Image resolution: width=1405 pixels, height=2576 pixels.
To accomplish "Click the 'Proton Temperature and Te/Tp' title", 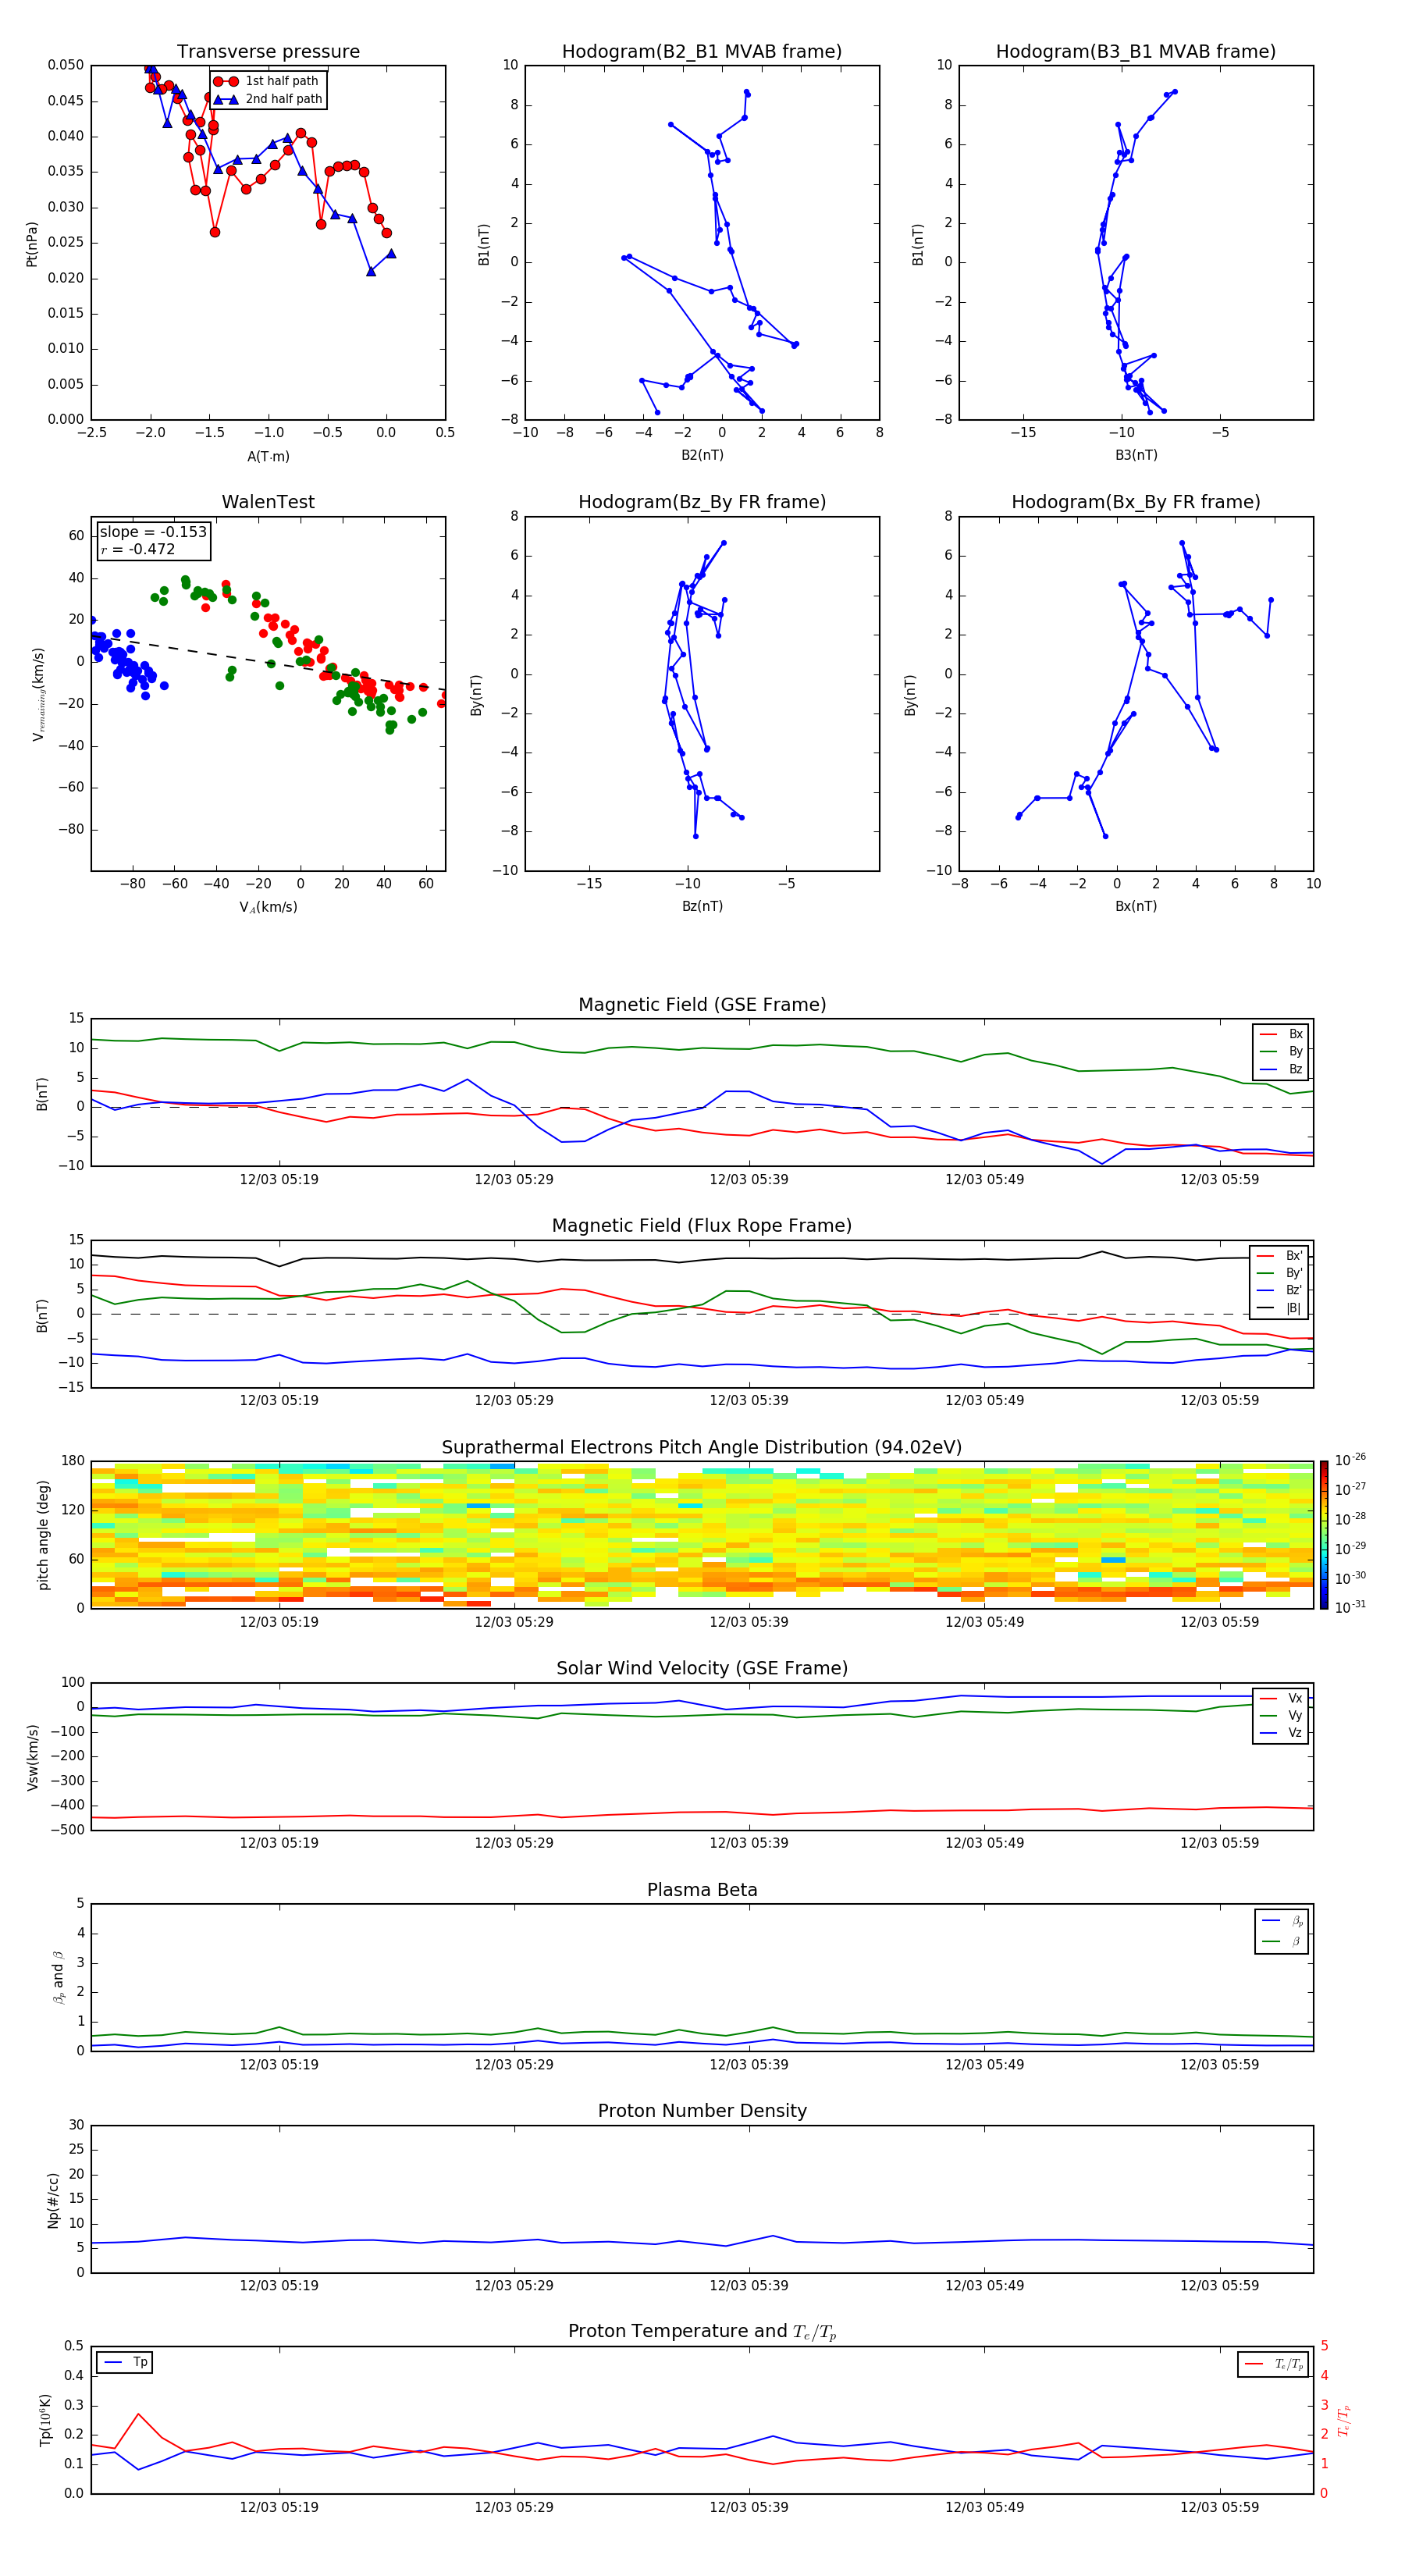I will click(x=702, y=2333).
